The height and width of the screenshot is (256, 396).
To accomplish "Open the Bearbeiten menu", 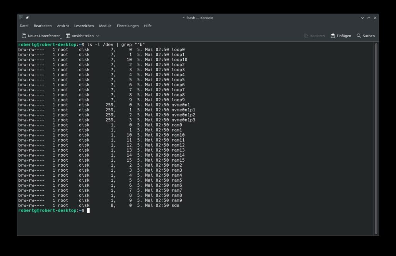I will [43, 26].
